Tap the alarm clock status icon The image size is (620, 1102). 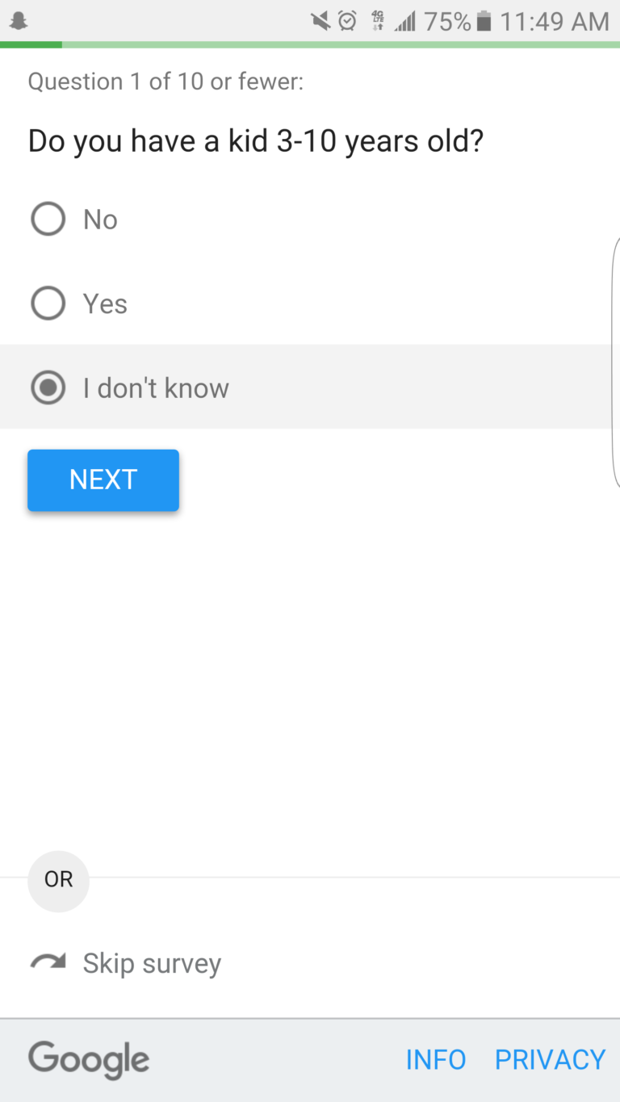point(347,21)
